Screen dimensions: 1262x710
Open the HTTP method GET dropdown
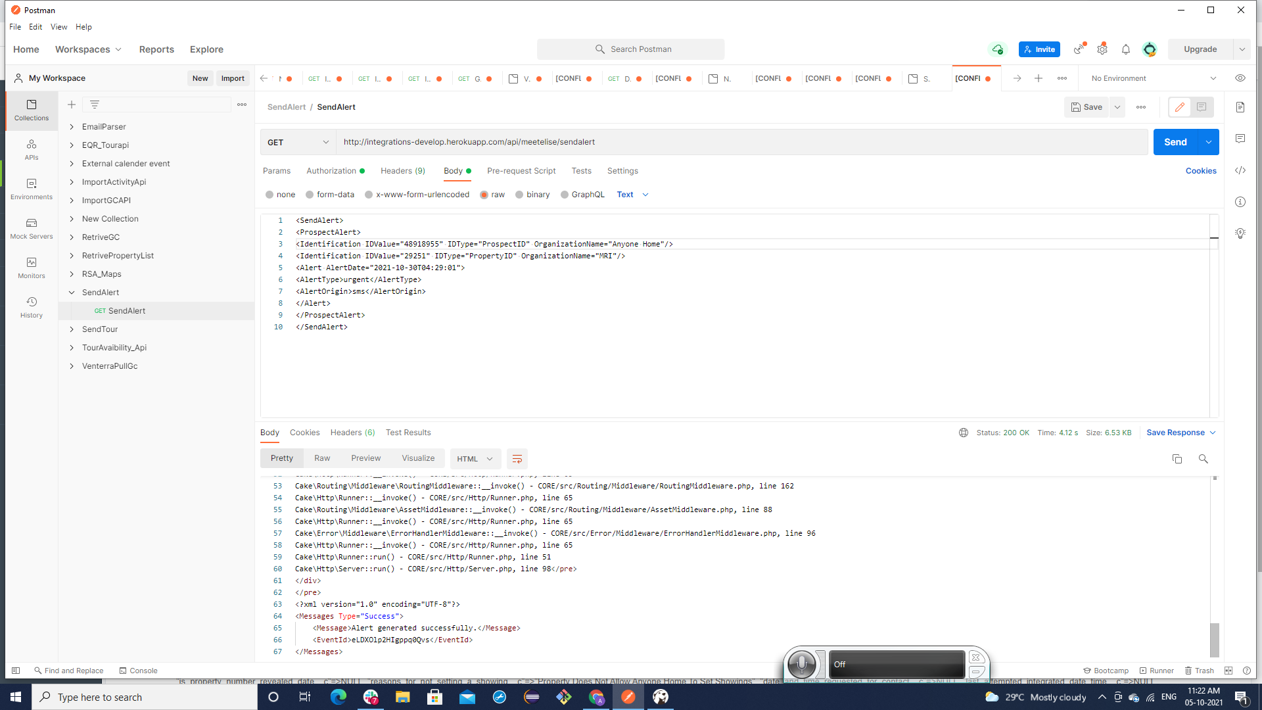click(x=298, y=142)
